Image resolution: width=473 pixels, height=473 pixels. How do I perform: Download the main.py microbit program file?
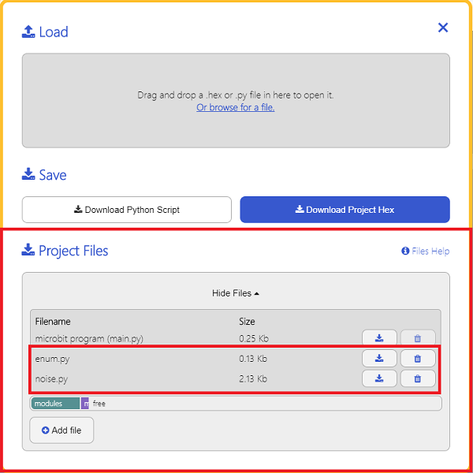(379, 338)
